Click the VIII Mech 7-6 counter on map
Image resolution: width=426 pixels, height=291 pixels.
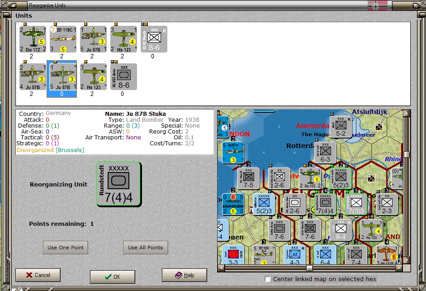(310, 230)
